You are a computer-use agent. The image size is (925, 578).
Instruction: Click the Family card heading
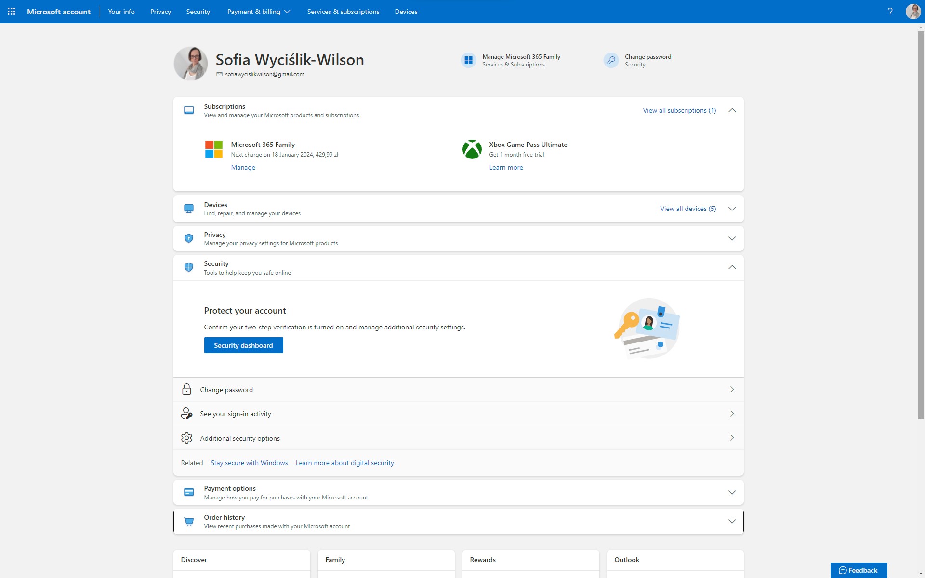tap(335, 560)
